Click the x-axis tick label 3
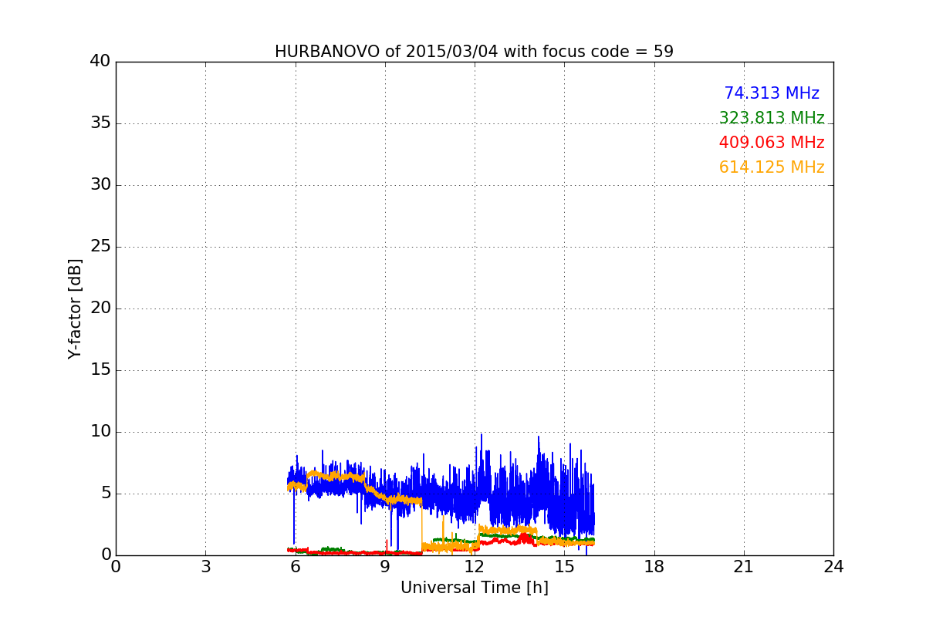The height and width of the screenshot is (617, 926). pos(205,567)
